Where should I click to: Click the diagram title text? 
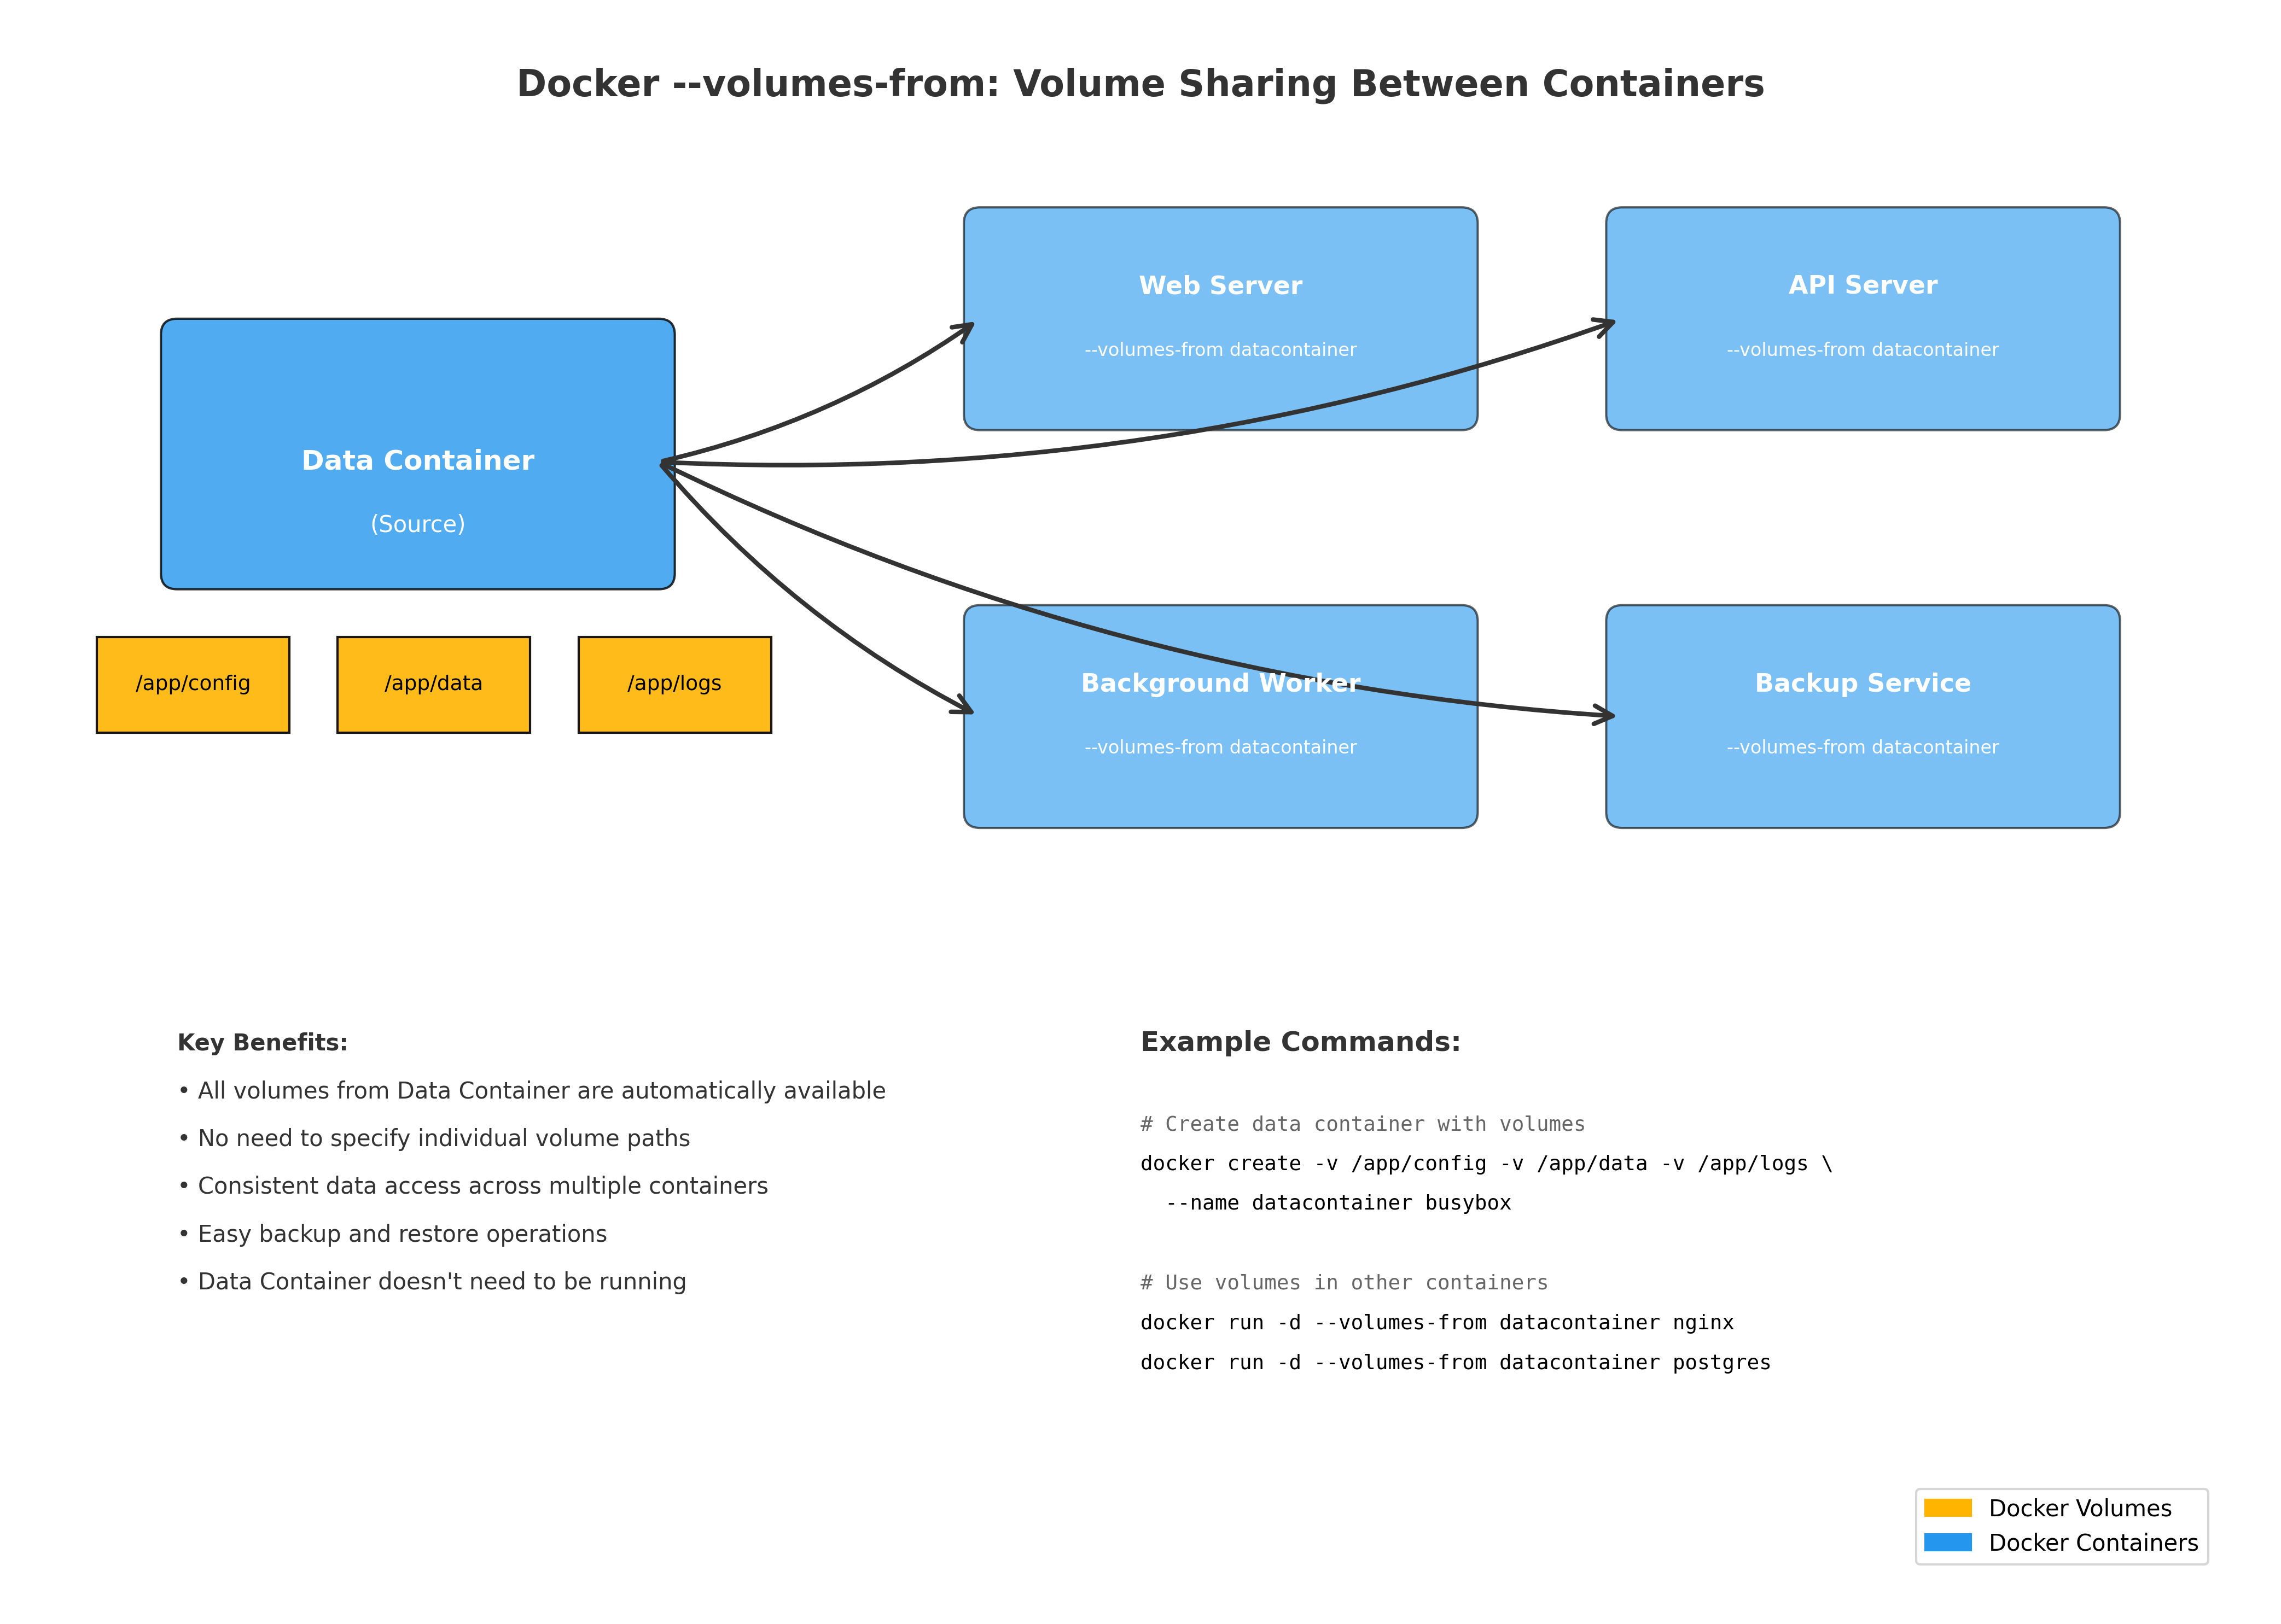pyautogui.click(x=1139, y=84)
